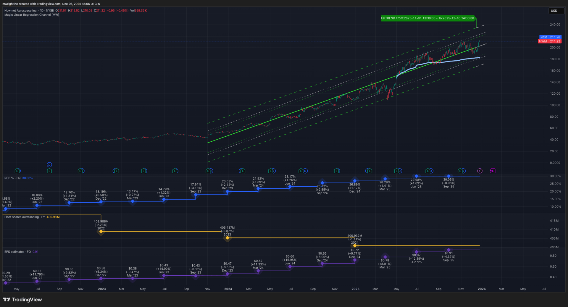Select the Float shares outstanding · FY title

(25, 217)
